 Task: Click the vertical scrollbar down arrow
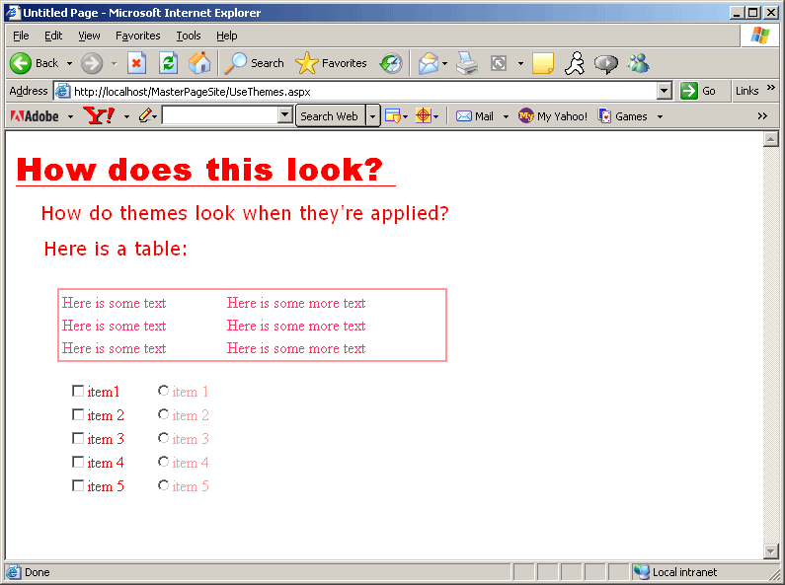coord(770,550)
